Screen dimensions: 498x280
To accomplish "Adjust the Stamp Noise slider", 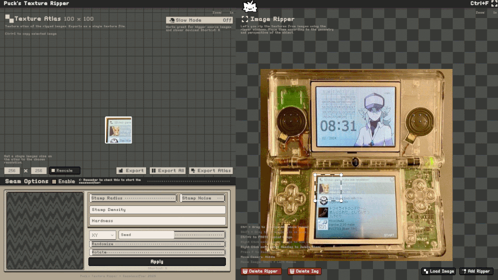I will tap(203, 198).
